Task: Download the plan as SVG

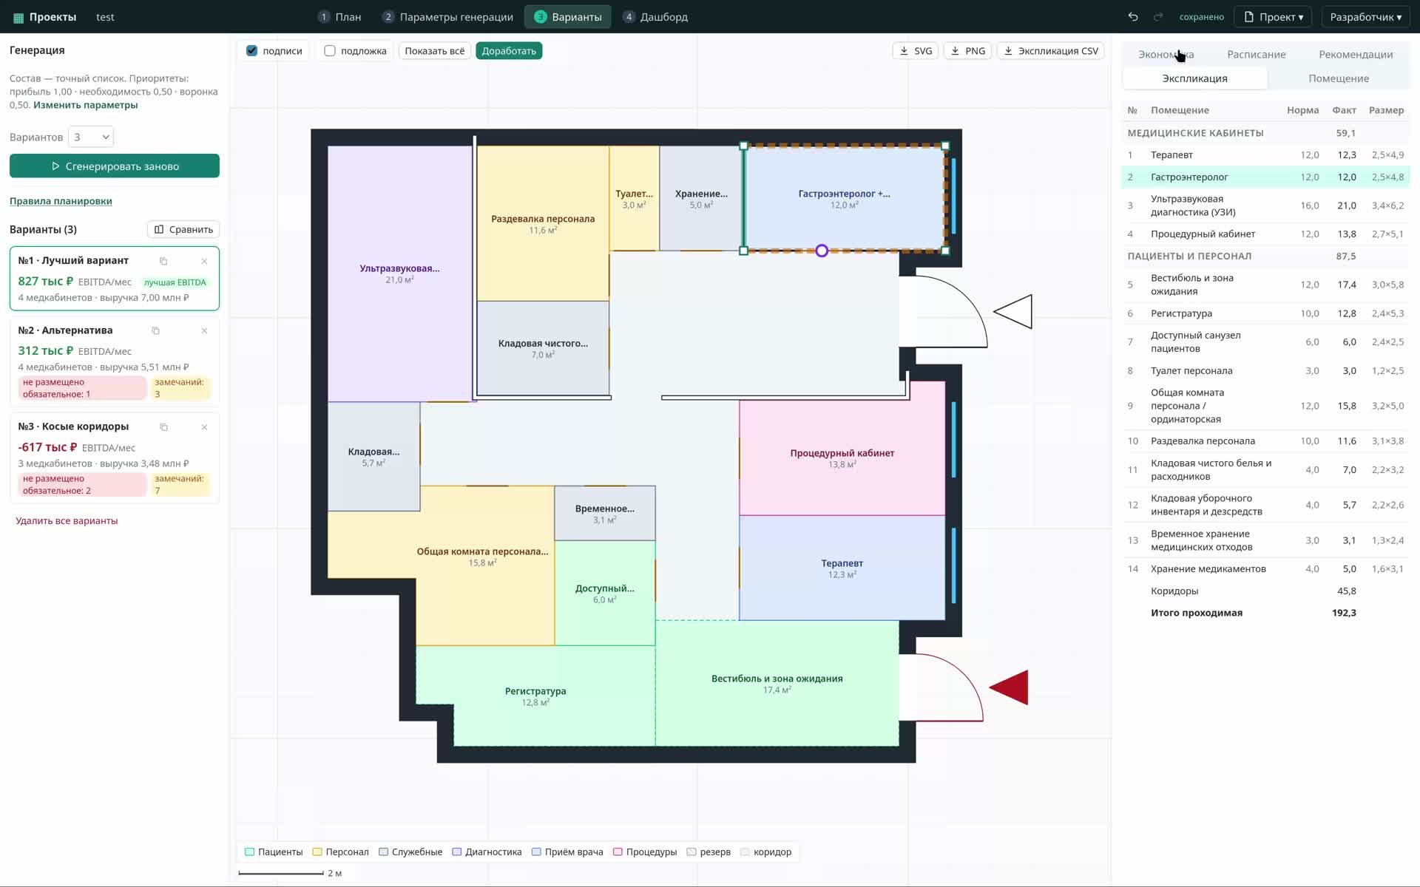Action: pyautogui.click(x=915, y=51)
